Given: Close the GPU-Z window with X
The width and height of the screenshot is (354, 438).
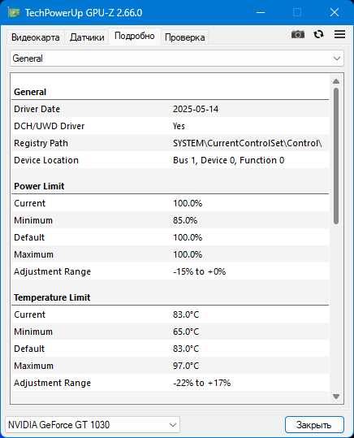Looking at the screenshot, I should tap(335, 12).
